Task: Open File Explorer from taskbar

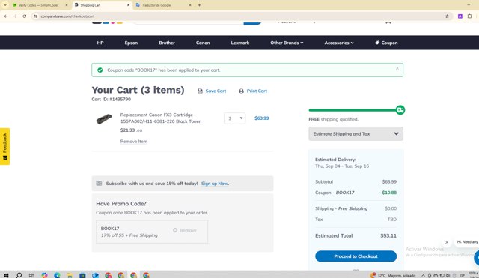Action: (70, 275)
